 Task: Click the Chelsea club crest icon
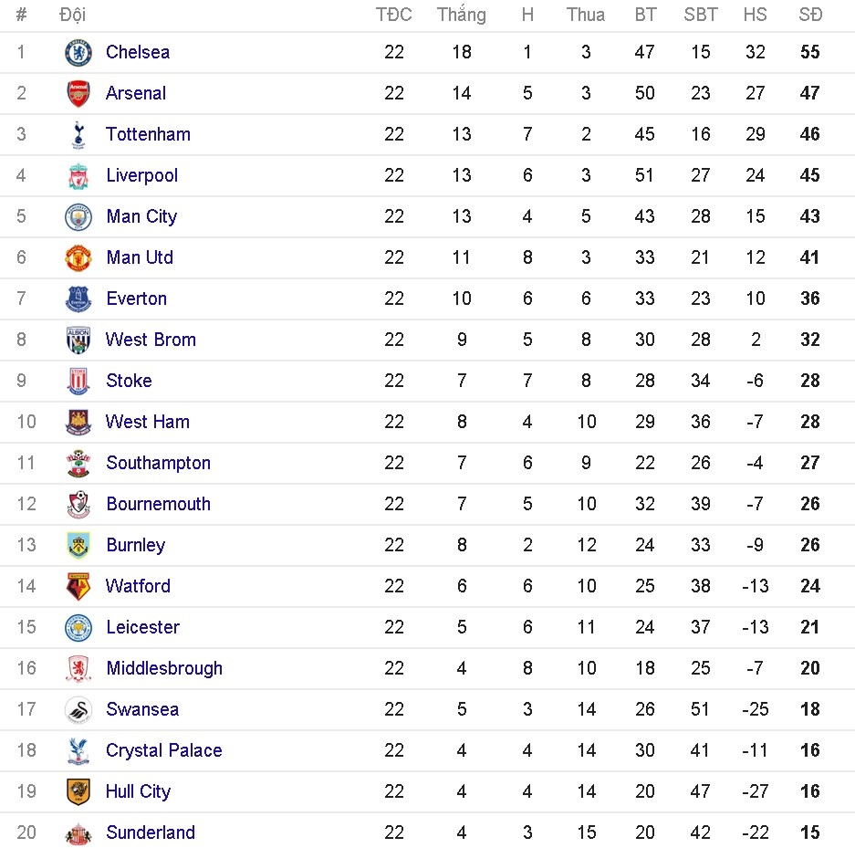coord(78,52)
